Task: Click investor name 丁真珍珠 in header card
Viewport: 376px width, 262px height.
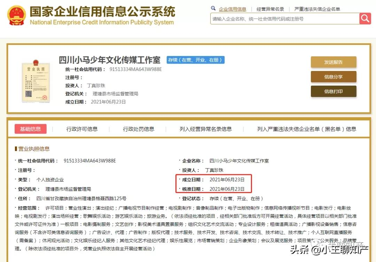Action: tap(96, 86)
